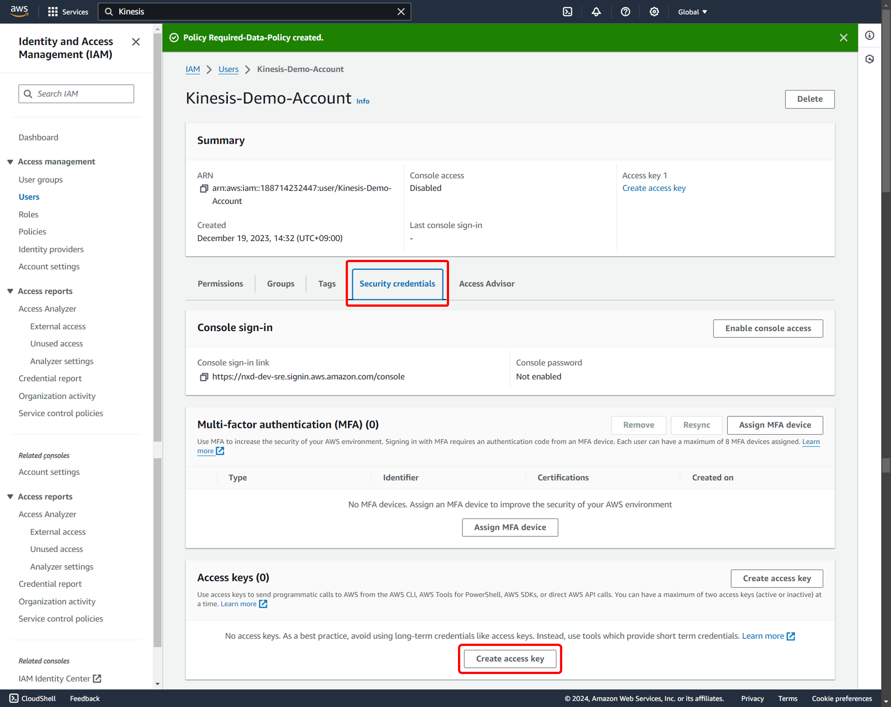Switch to the Groups tab
This screenshot has height=707, width=891.
(281, 284)
